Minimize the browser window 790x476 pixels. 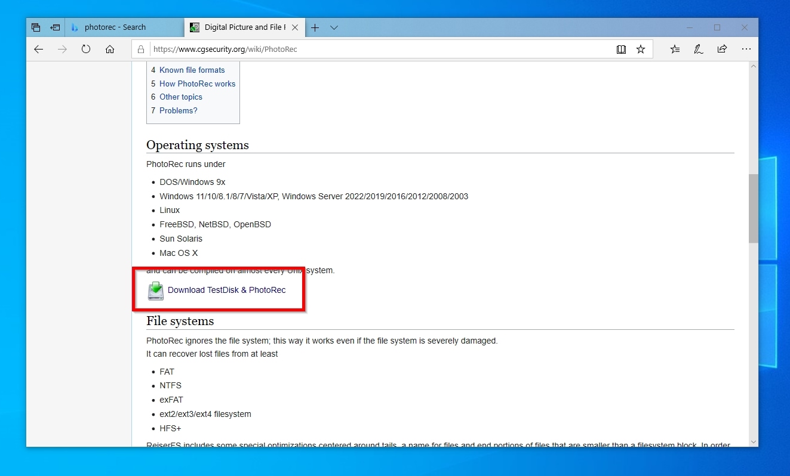point(690,27)
